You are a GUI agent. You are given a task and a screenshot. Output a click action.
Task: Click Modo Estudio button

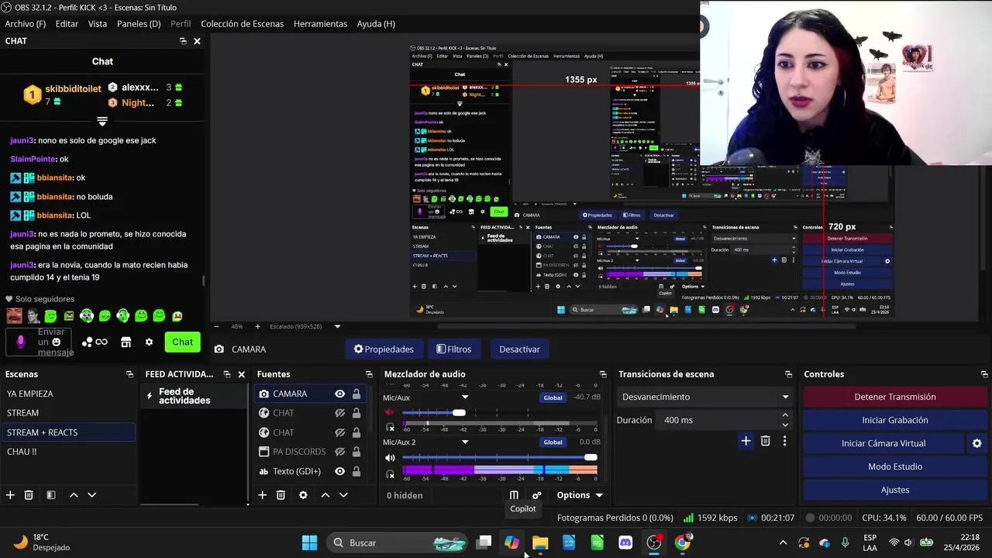tap(895, 467)
